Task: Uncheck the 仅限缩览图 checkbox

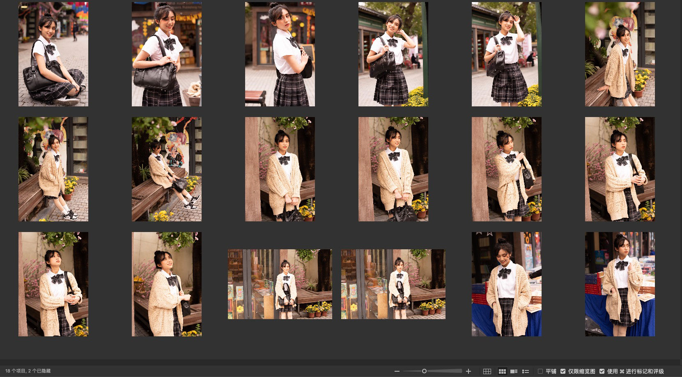Action: [x=563, y=371]
